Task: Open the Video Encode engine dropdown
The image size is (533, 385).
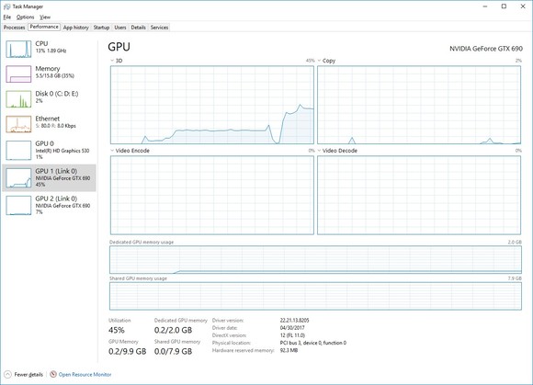Action: (x=112, y=151)
